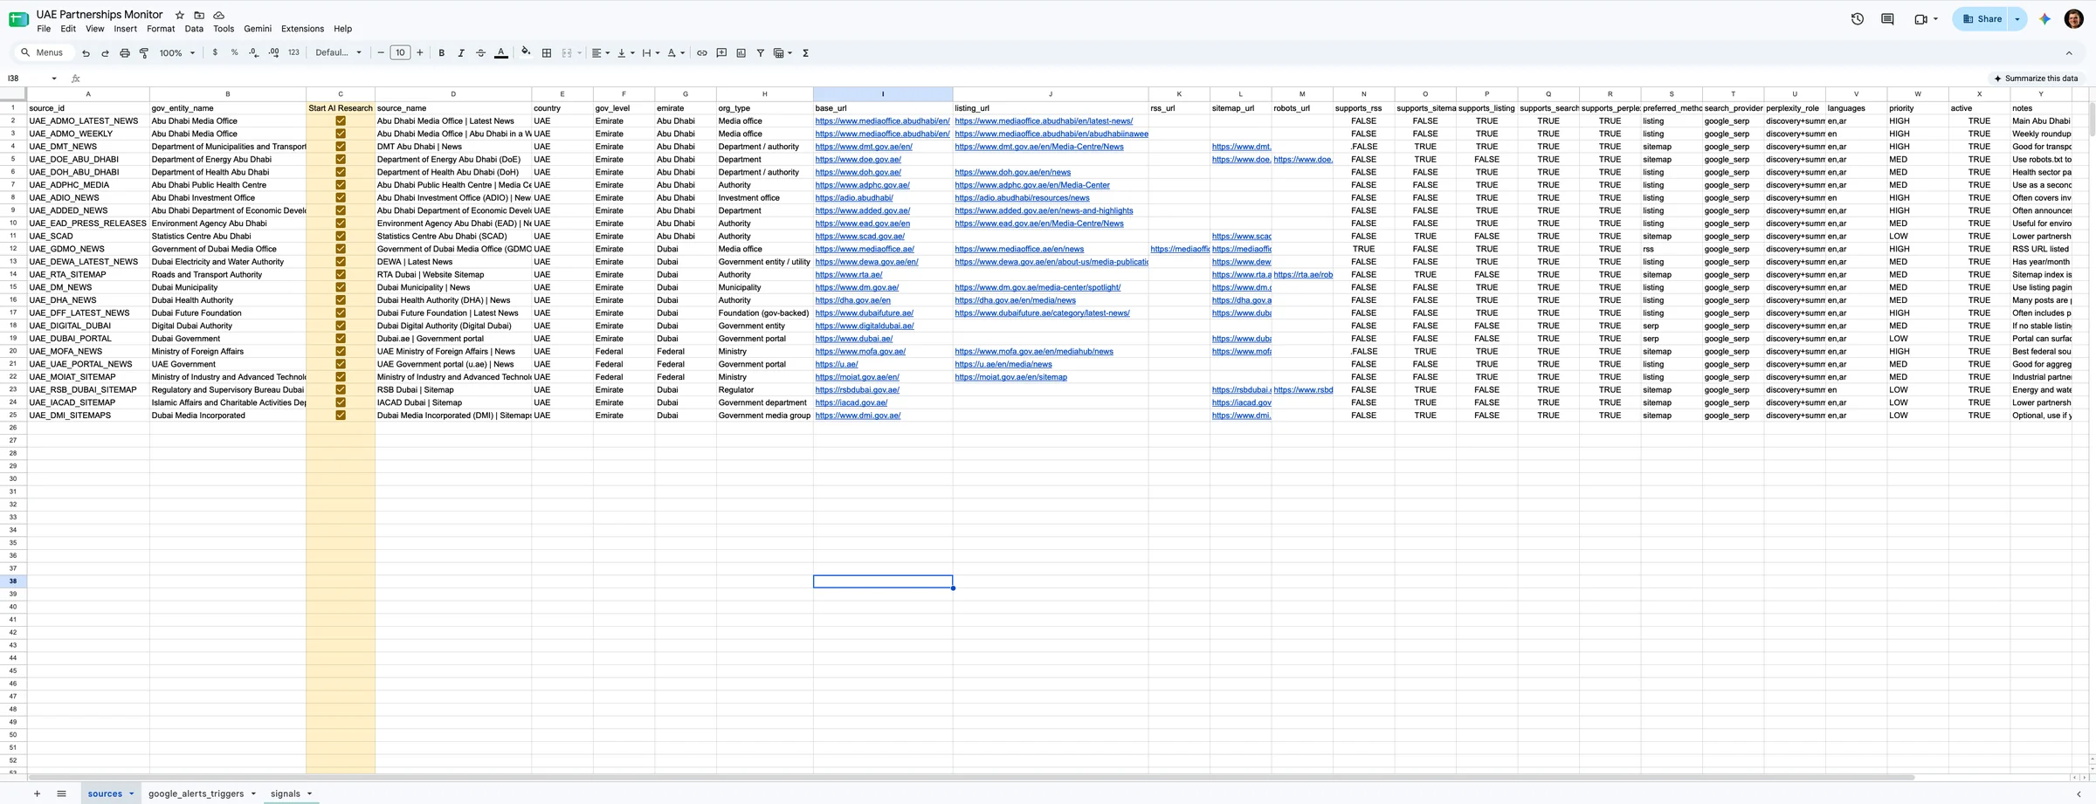
Task: Star the UAE Partnerships Monitor document
Action: 180,15
